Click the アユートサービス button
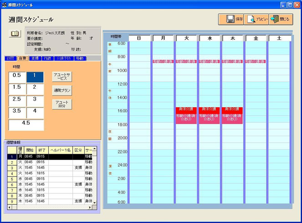302x223 pixels. pyautogui.click(x=62, y=76)
